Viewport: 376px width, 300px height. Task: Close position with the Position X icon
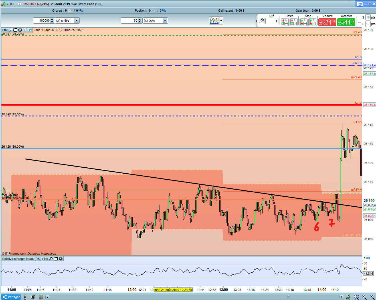153,11
